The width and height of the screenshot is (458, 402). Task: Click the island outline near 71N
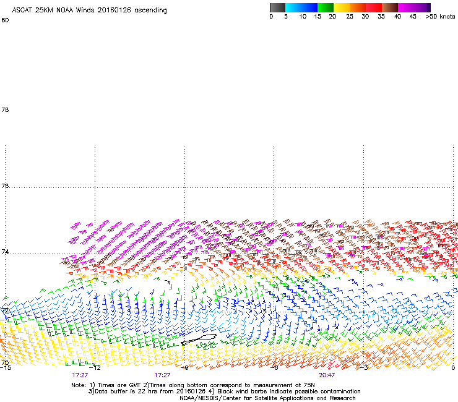tap(199, 340)
